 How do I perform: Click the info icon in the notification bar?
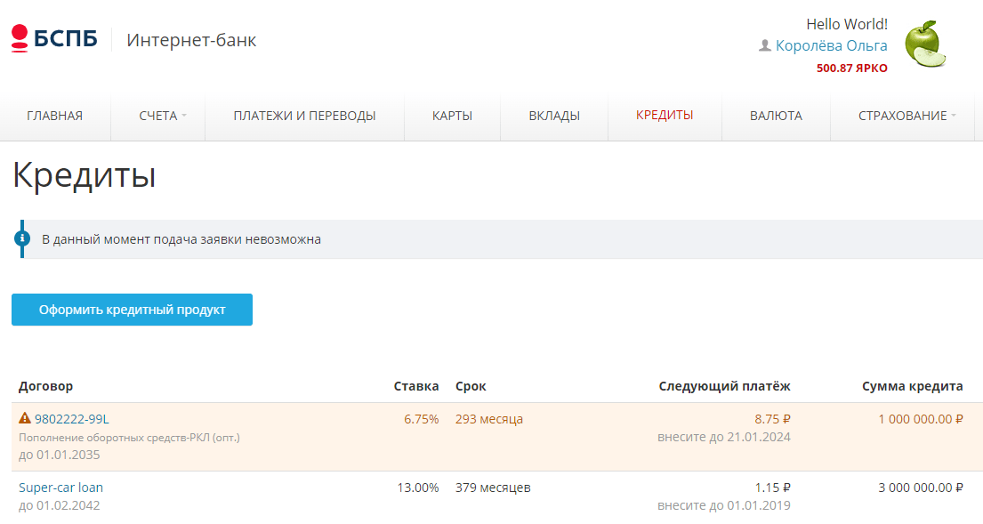coord(22,238)
